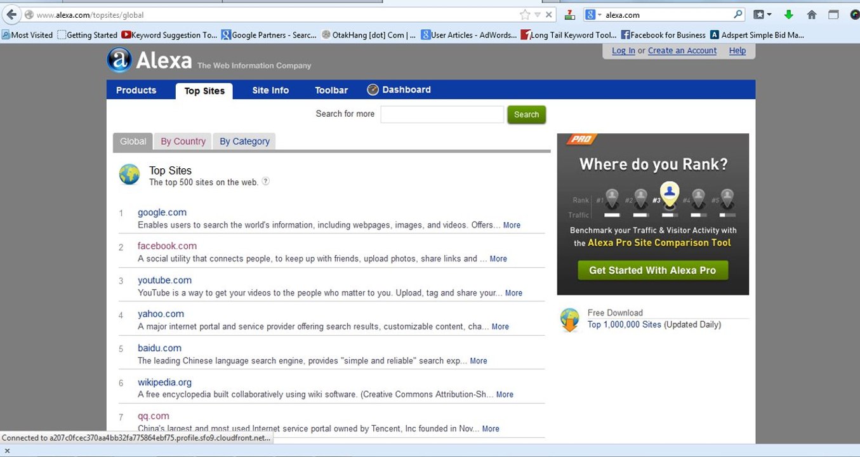The image size is (860, 457).
Task: Click the round colorful add-on icon in the toolbar
Action: click(x=854, y=15)
